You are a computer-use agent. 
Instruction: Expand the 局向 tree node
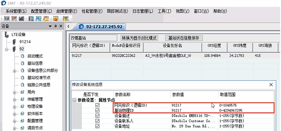click(15, 92)
